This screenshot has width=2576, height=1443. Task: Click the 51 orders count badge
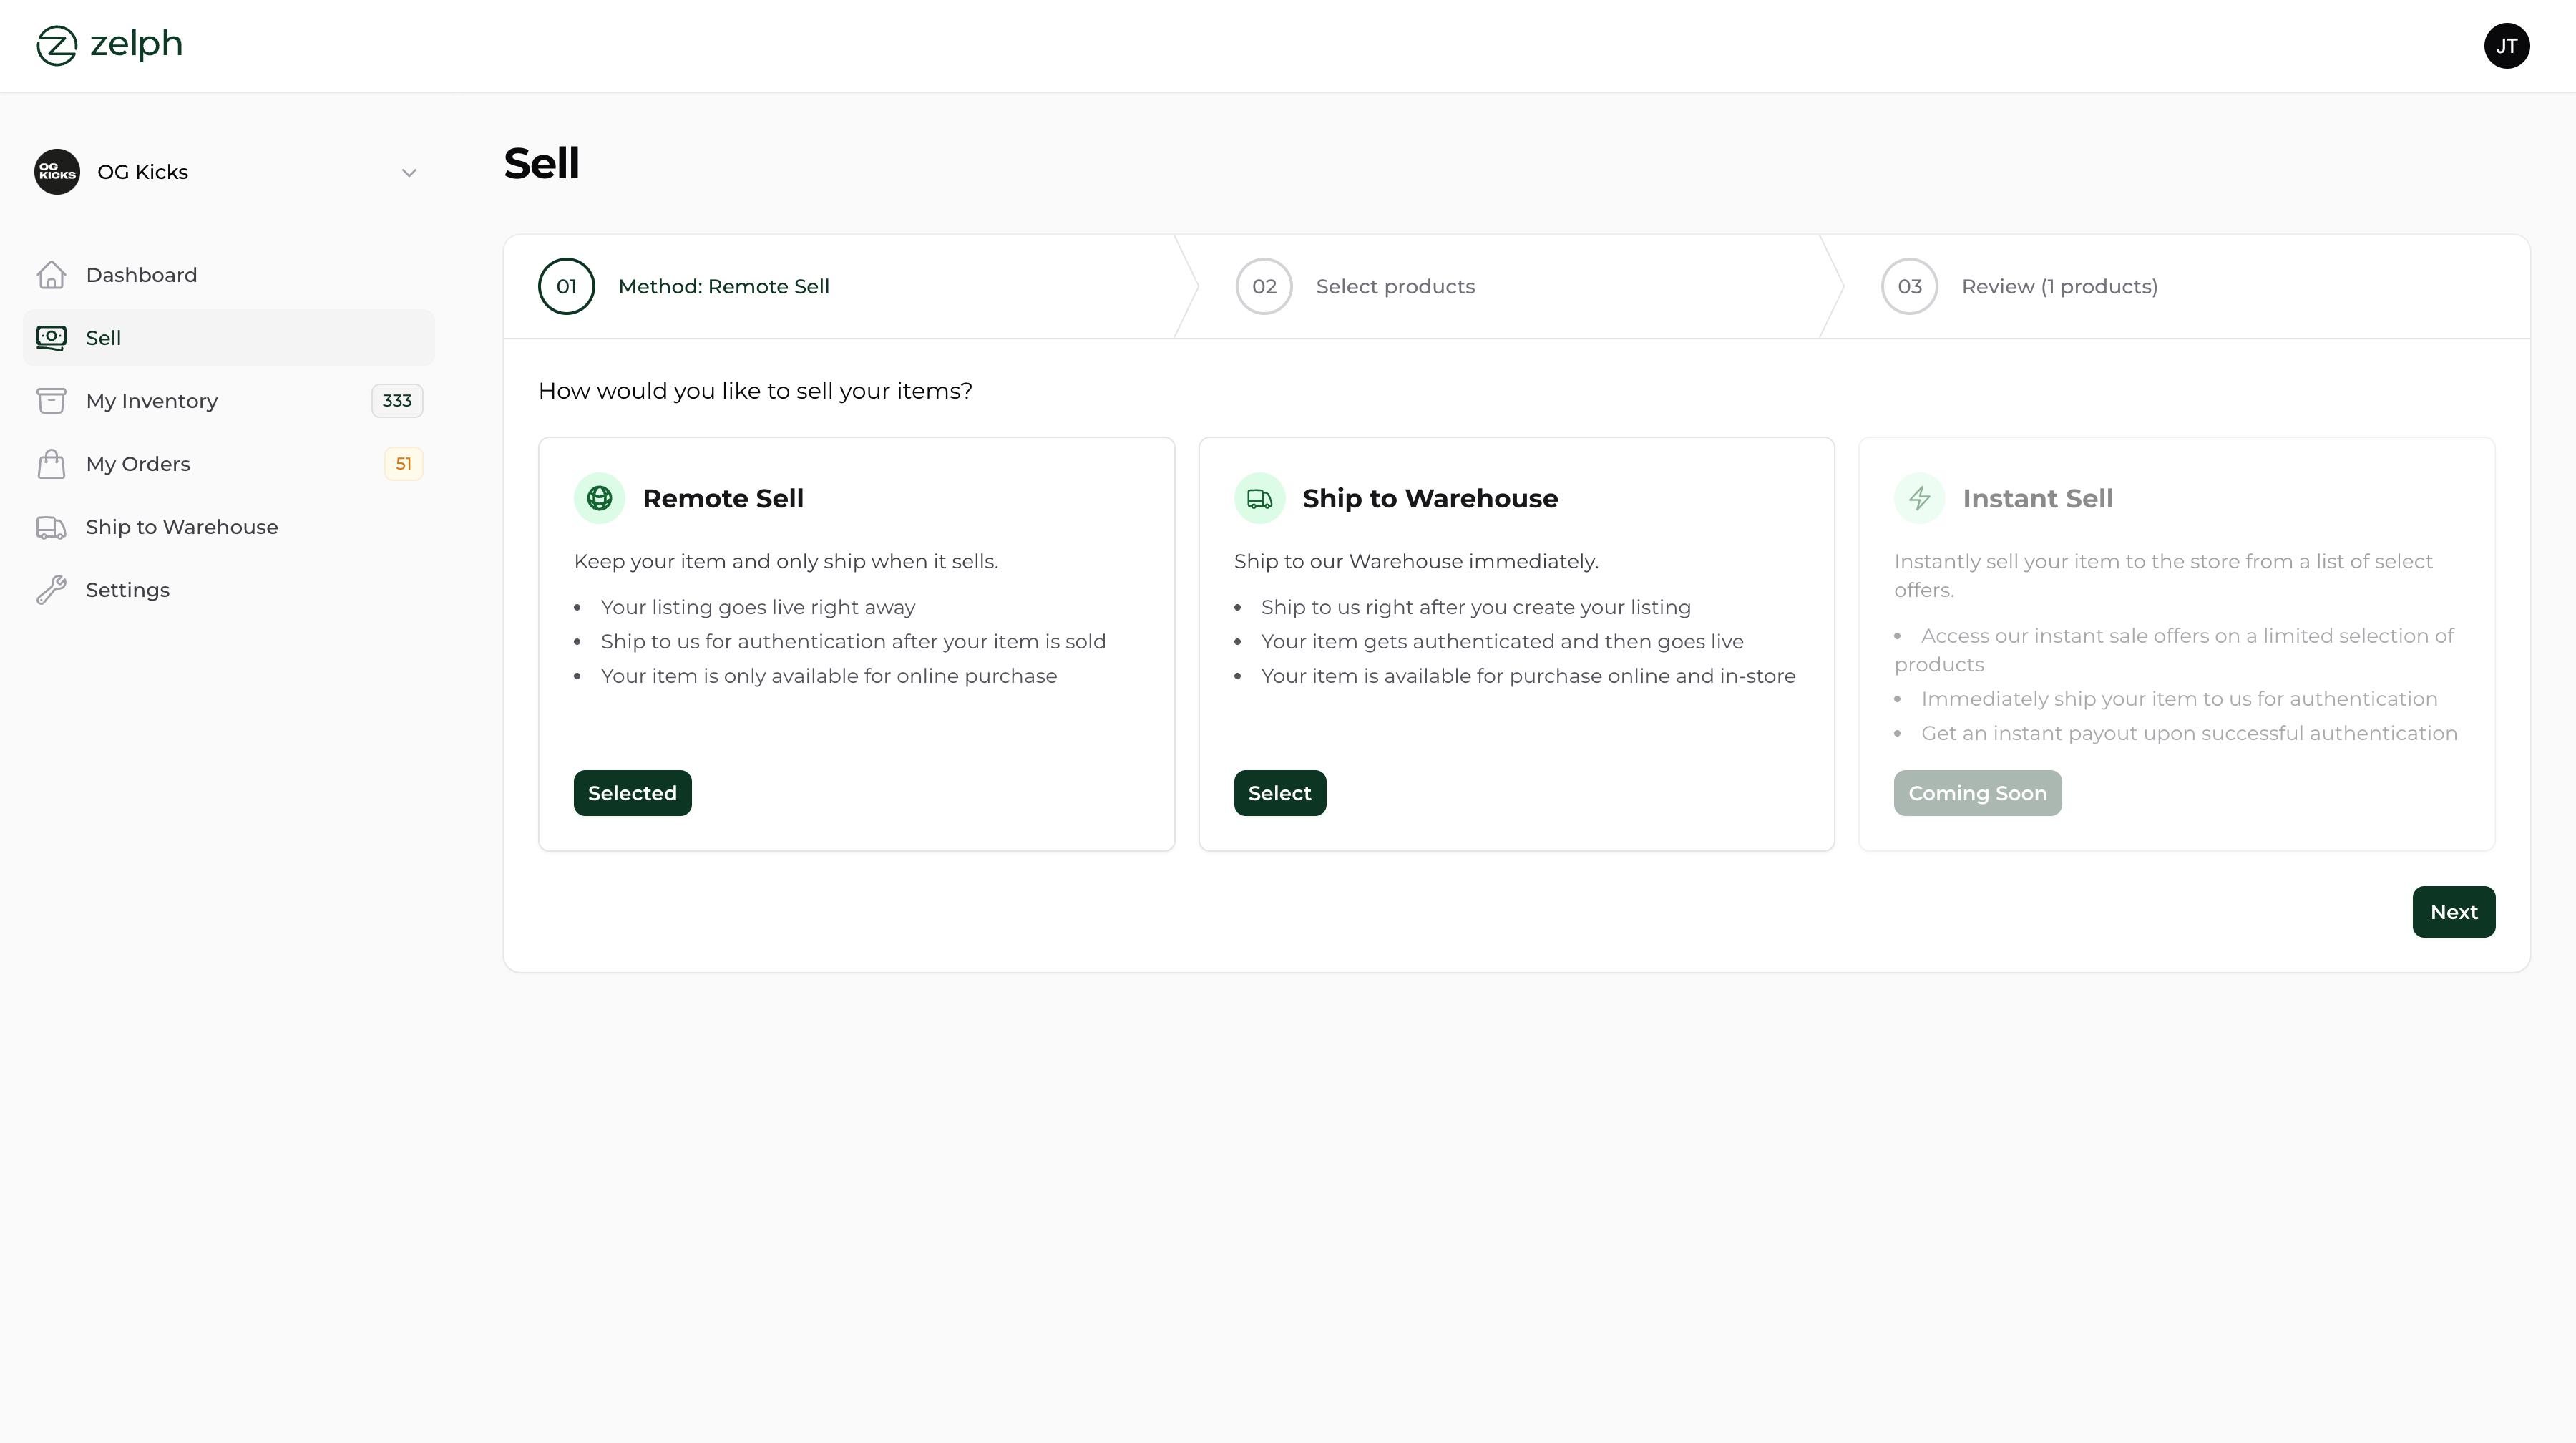click(403, 464)
